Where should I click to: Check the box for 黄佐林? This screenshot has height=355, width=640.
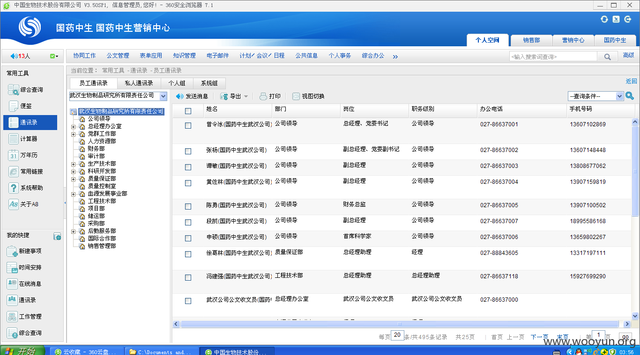[188, 183]
